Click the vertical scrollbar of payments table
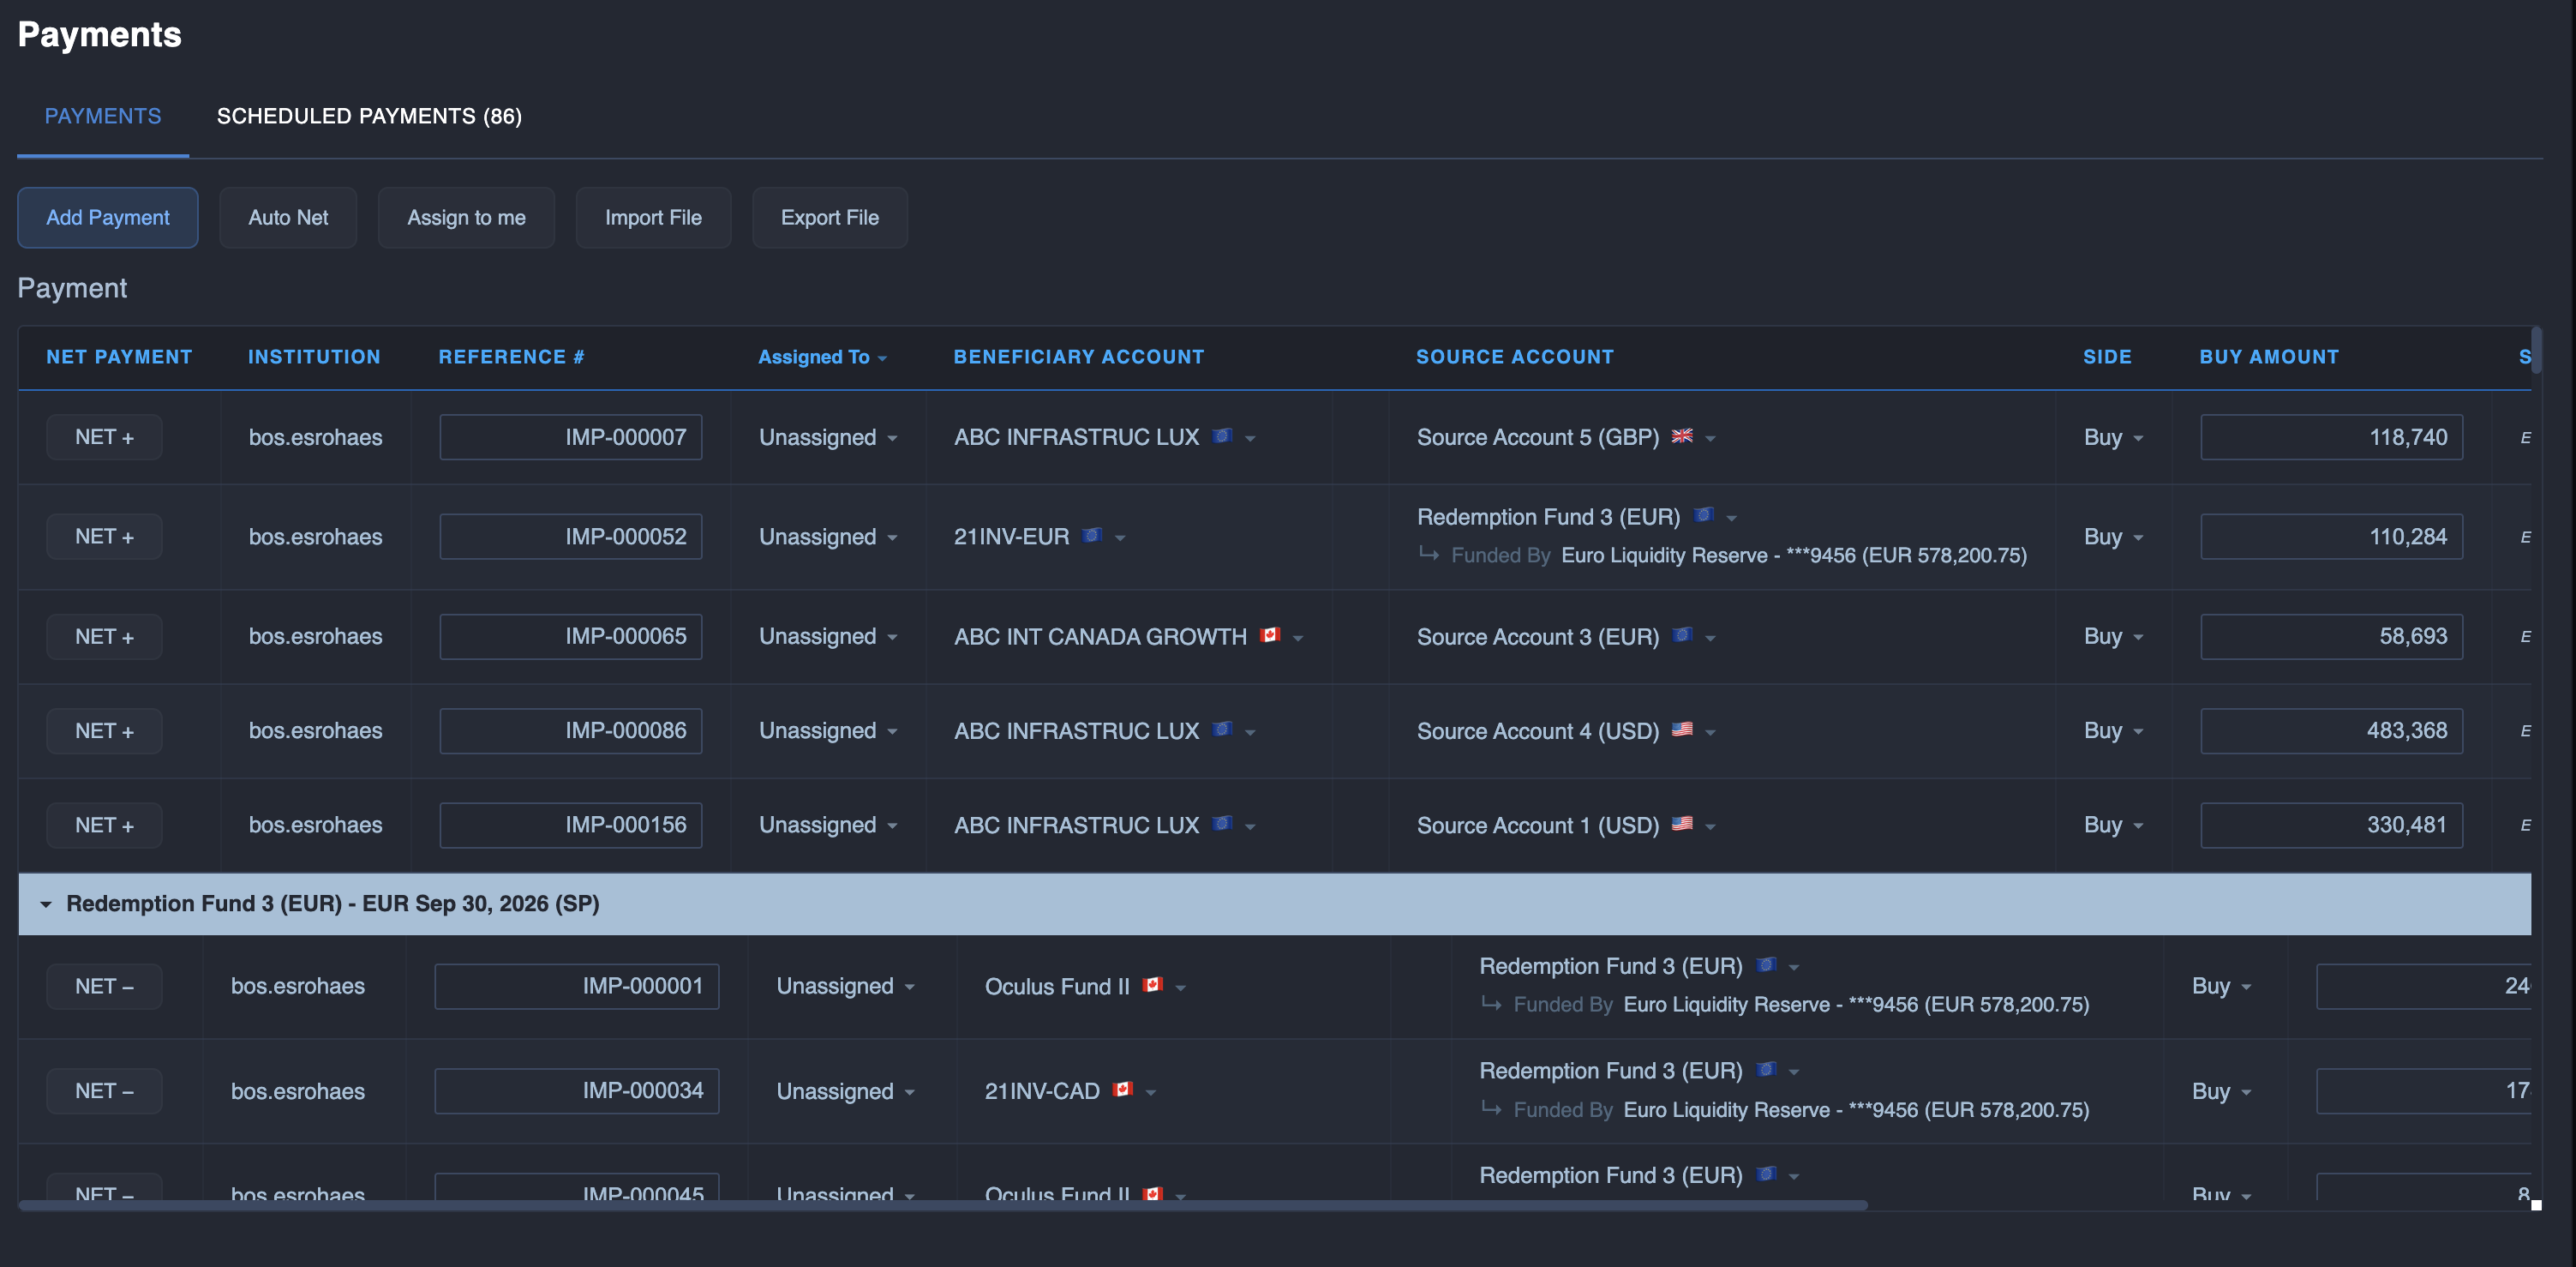 pyautogui.click(x=2536, y=349)
